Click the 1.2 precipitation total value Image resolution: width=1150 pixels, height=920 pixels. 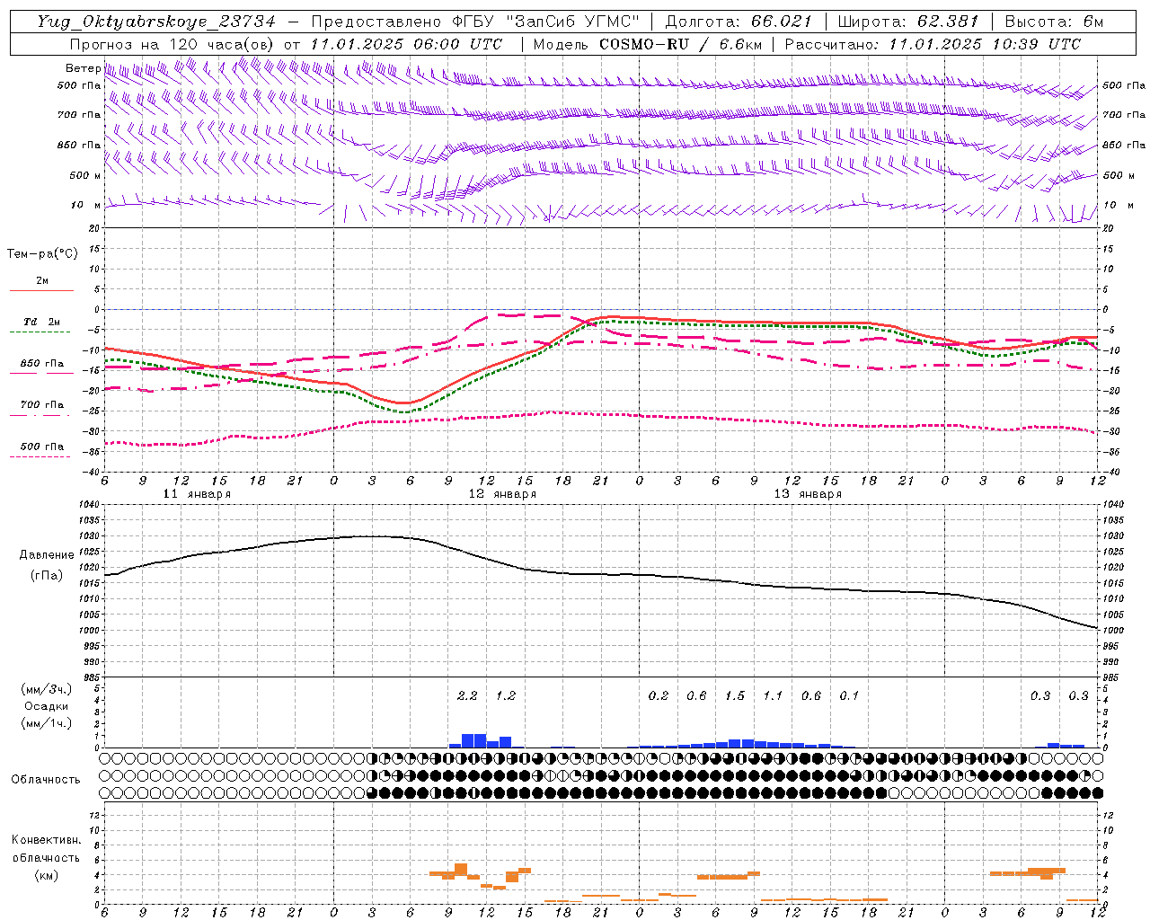506,696
